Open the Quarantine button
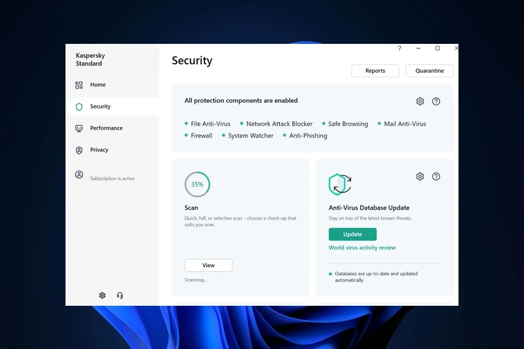 tap(430, 71)
